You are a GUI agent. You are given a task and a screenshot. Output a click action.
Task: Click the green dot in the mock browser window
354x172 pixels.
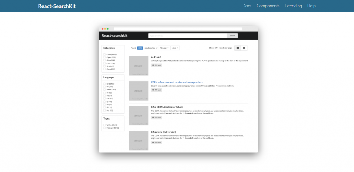[108, 29]
